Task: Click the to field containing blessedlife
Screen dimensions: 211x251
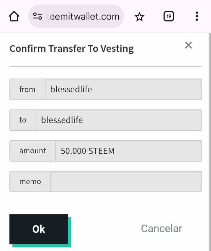Action: [118, 120]
